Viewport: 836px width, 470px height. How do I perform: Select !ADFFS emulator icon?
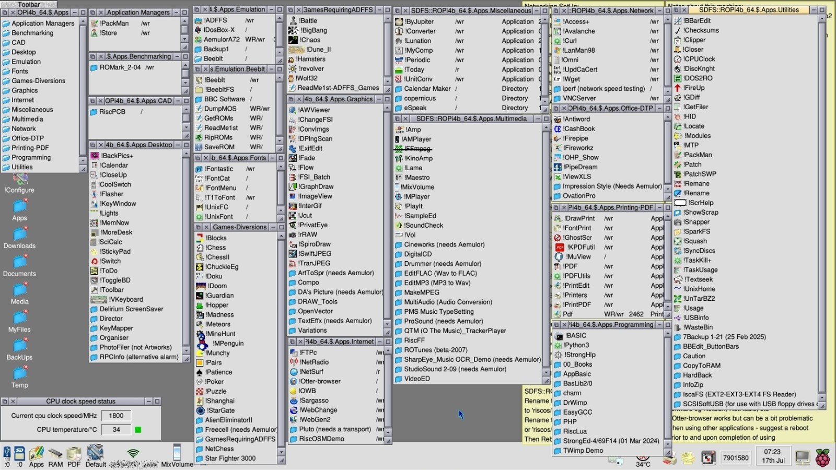pyautogui.click(x=211, y=20)
